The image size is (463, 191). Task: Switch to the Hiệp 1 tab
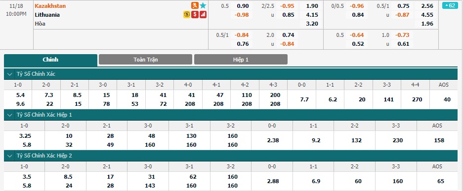tap(241, 60)
